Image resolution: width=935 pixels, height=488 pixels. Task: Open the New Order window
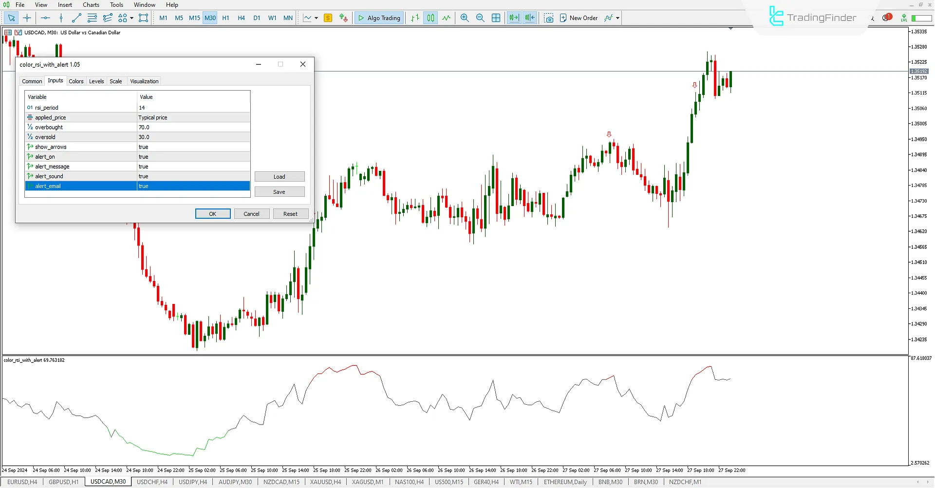tap(580, 18)
